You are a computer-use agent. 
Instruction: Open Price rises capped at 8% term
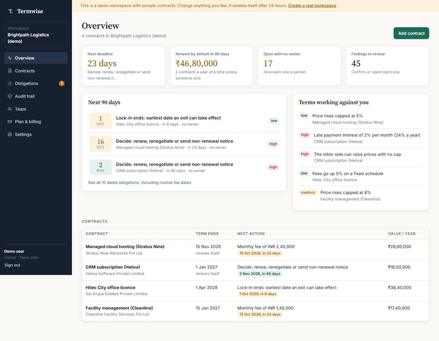point(361,195)
